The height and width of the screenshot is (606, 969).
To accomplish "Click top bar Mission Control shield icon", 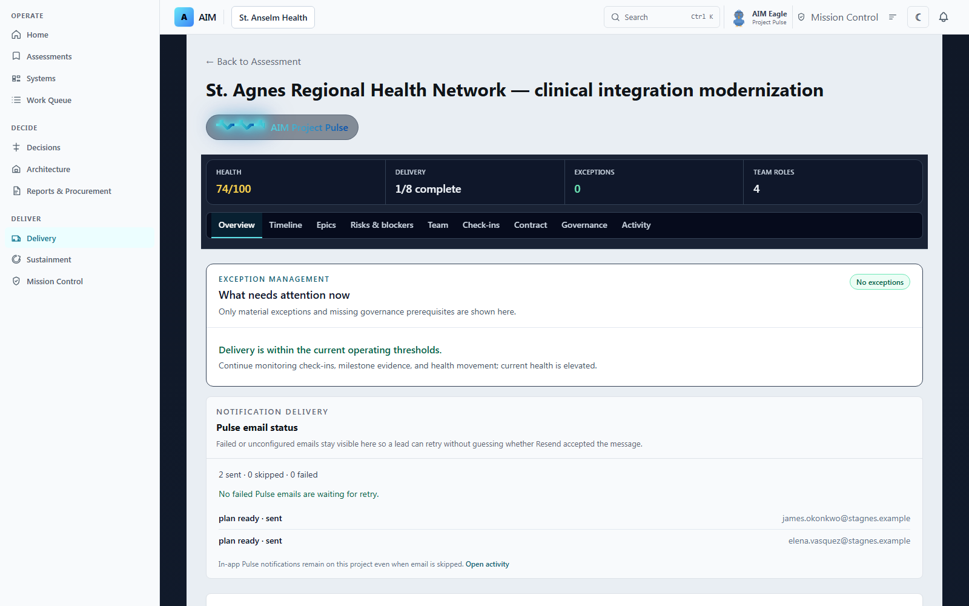I will [801, 17].
